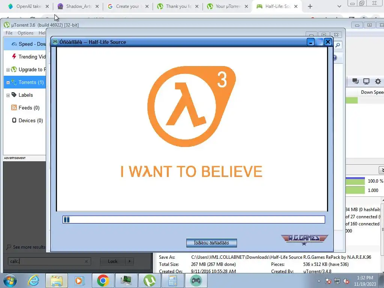Open the monitor app taskbar icon
Viewport: 384px width, 288px height.
pyautogui.click(x=126, y=280)
